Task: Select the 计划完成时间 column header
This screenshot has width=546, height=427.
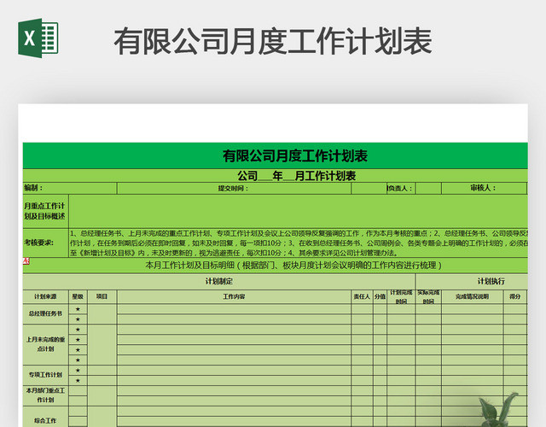Action: click(401, 296)
